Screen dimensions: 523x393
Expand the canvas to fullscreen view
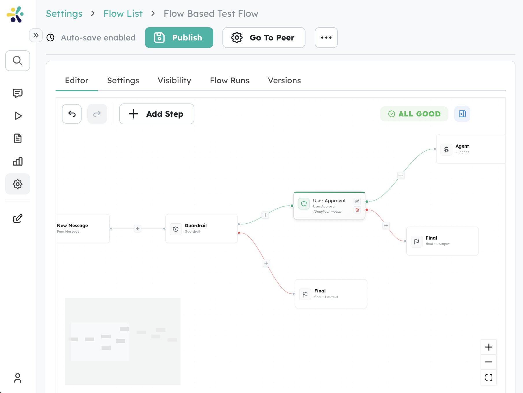pyautogui.click(x=489, y=377)
